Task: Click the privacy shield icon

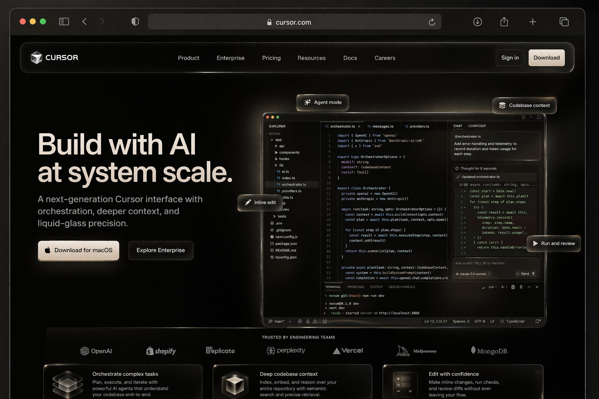Action: click(135, 22)
